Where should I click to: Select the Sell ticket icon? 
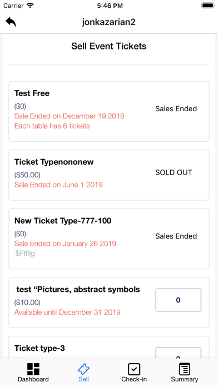[x=83, y=369]
